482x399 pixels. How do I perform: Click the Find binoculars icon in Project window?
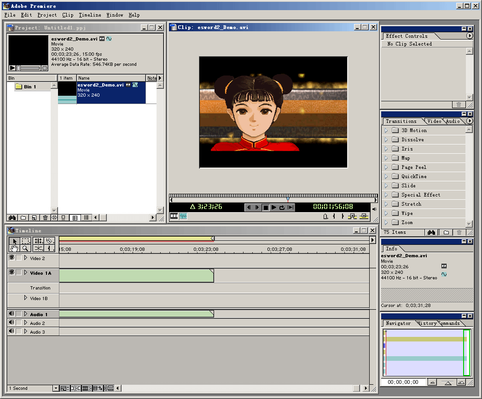click(12, 218)
